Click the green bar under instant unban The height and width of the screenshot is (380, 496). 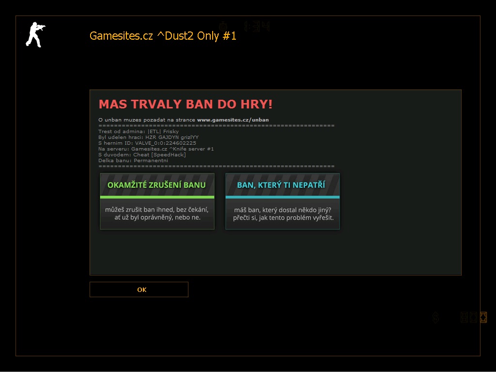click(157, 197)
